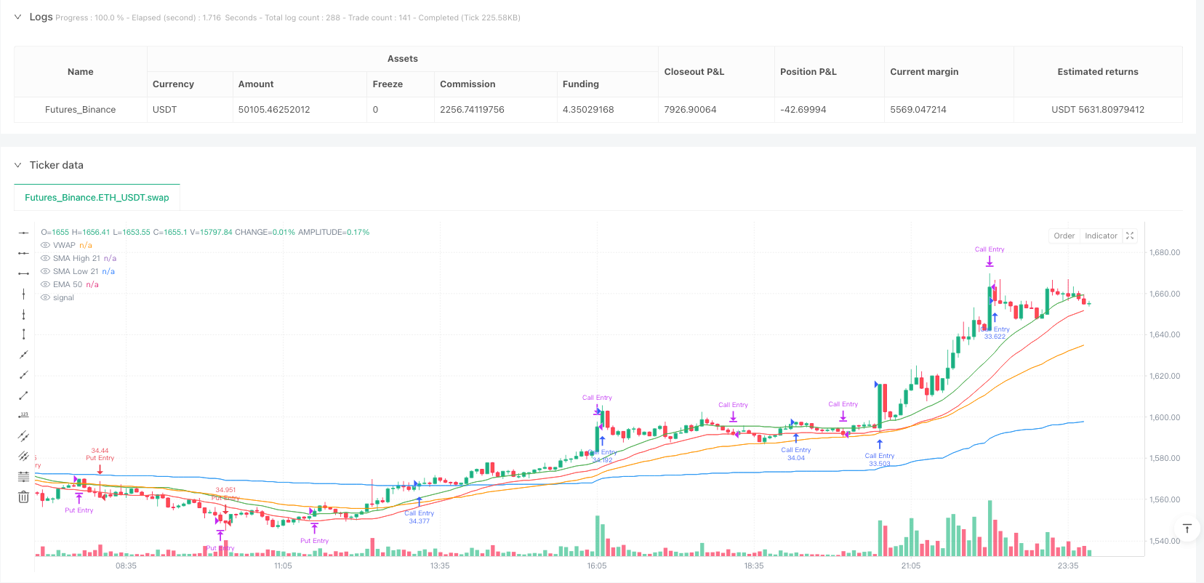Click the Order button on chart

coord(1064,236)
